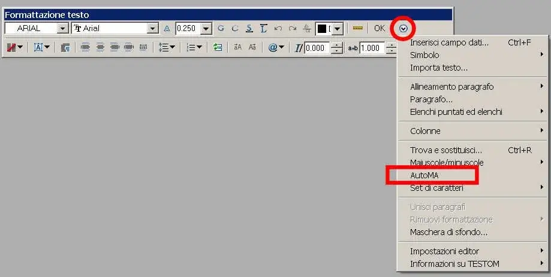
Task: Toggle annotative text icon
Action: point(167,29)
